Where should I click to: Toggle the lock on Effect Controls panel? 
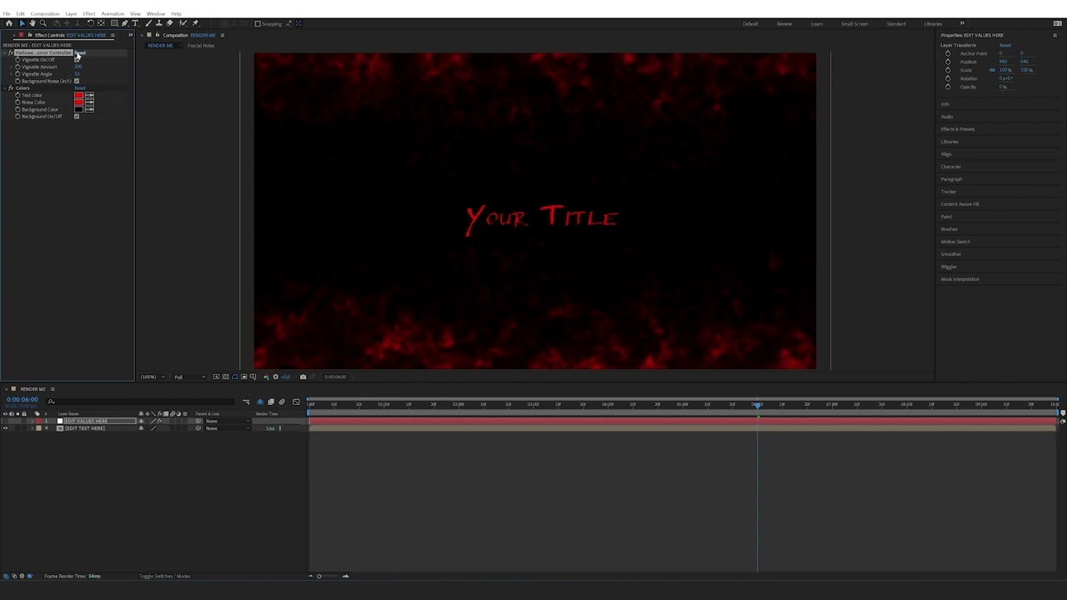tap(30, 35)
